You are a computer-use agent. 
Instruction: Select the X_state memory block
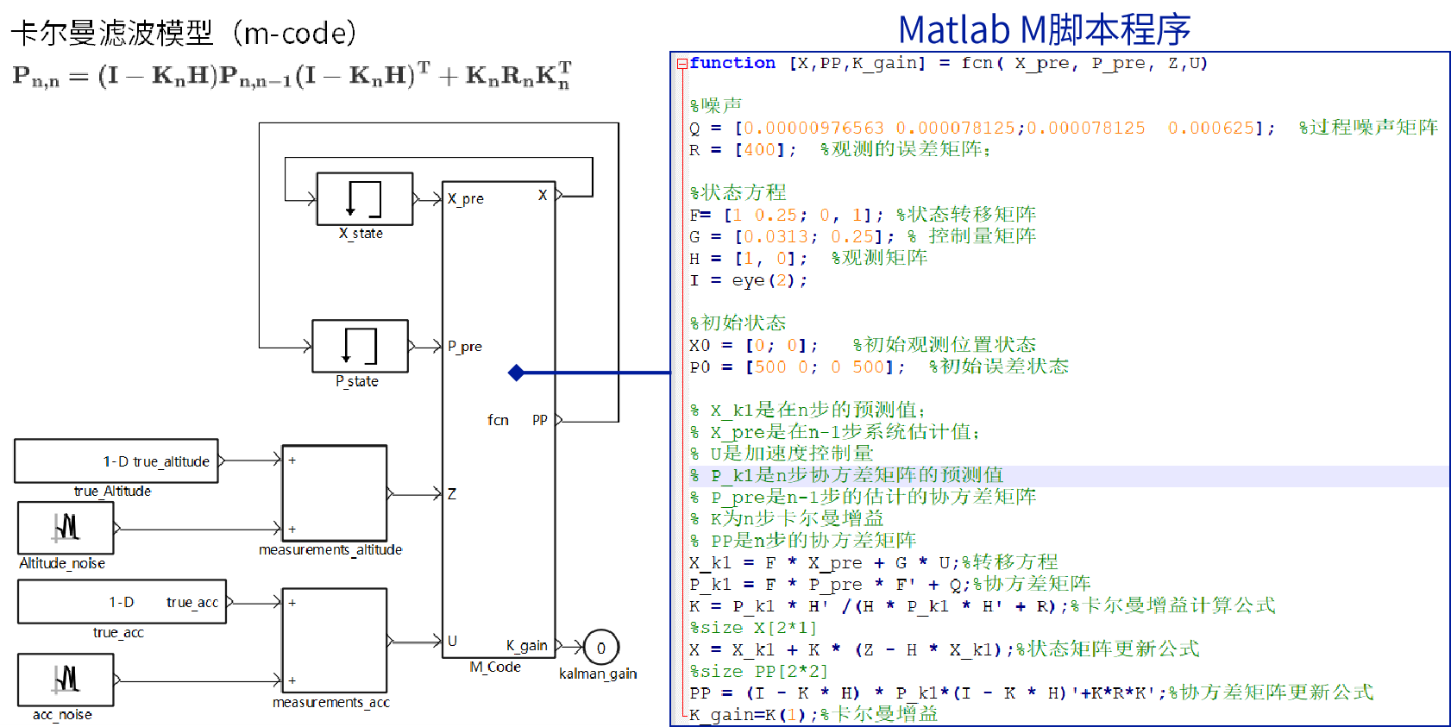pyautogui.click(x=364, y=198)
